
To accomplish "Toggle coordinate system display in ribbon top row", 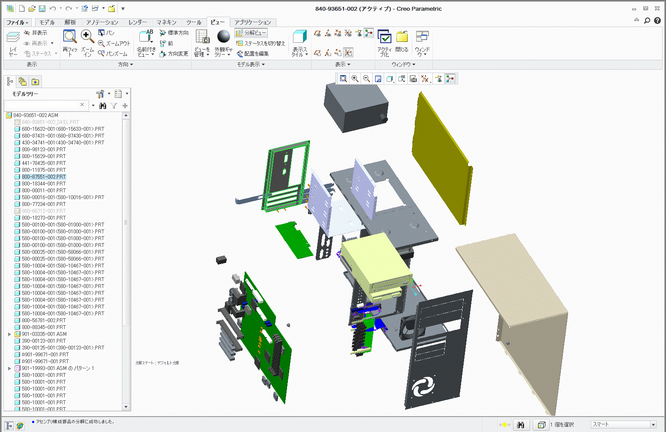I will click(x=348, y=33).
